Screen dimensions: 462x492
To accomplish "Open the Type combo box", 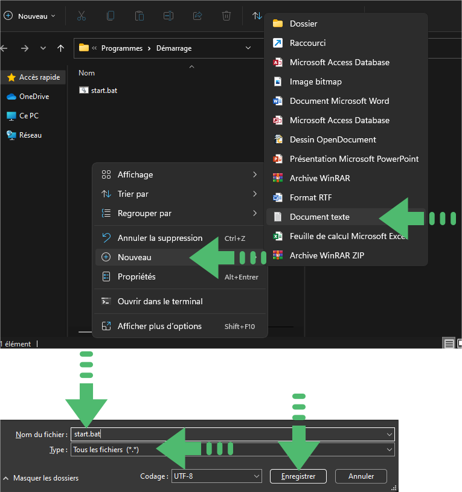I will tap(233, 450).
